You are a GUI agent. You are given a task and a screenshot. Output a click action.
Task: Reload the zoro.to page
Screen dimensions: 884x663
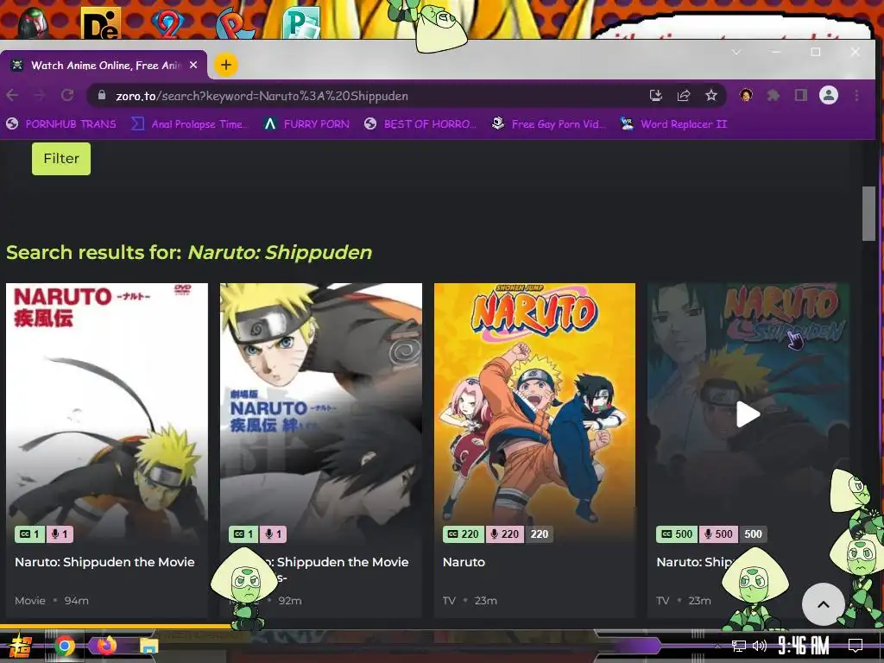[x=67, y=95]
